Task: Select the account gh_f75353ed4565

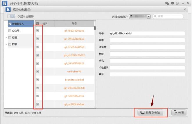Action: (x=74, y=47)
